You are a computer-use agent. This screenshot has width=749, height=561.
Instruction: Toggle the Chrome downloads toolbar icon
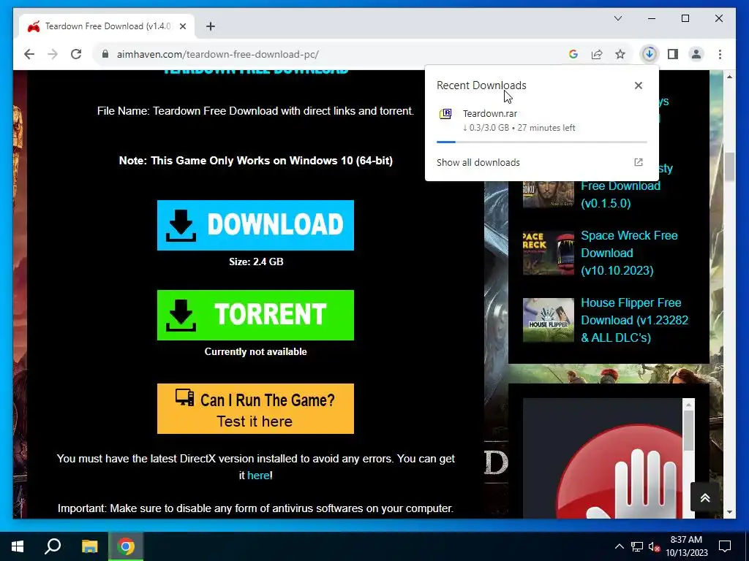[650, 54]
